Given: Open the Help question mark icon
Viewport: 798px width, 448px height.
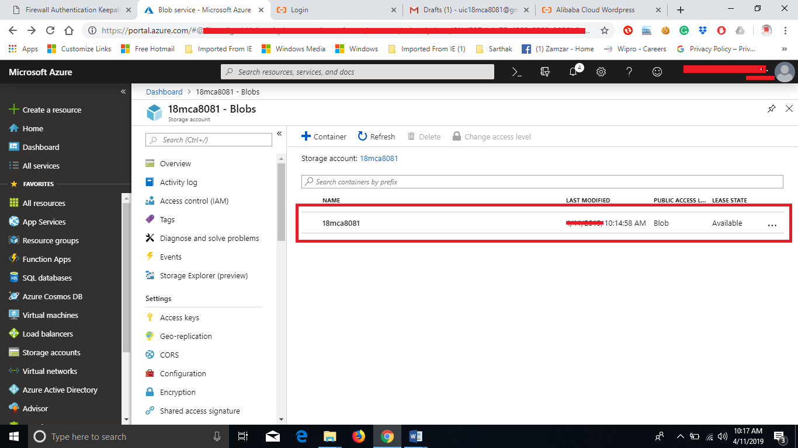Looking at the screenshot, I should click(x=629, y=72).
